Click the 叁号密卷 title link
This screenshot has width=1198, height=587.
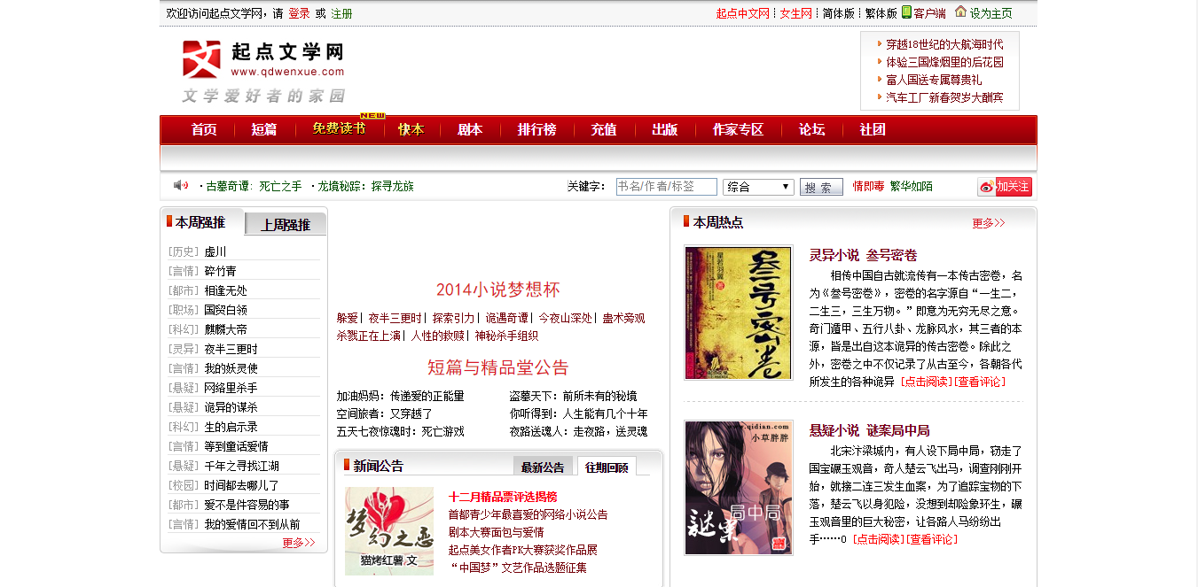[x=891, y=255]
